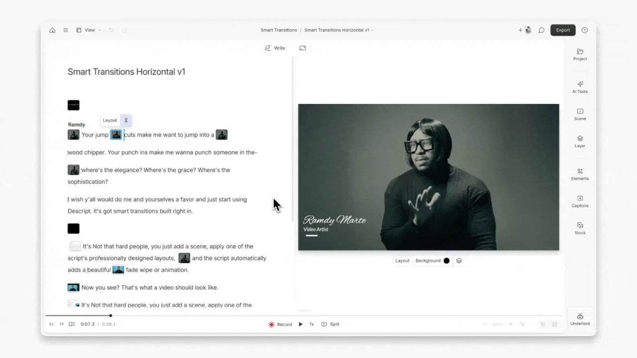
Task: Open the Captions panel
Action: [580, 202]
